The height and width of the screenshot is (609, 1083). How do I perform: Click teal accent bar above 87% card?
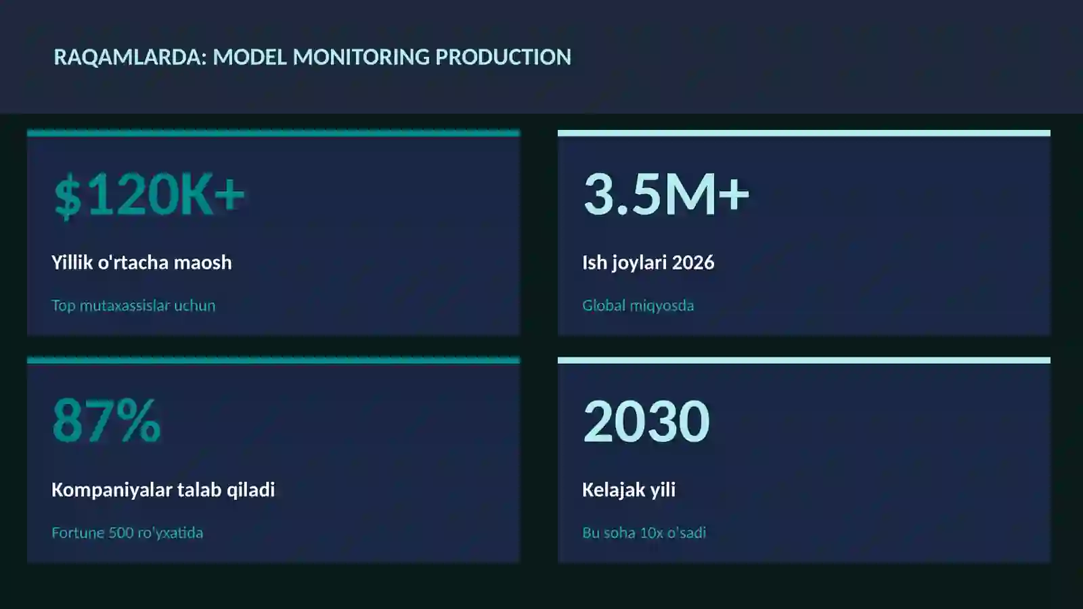(x=273, y=361)
